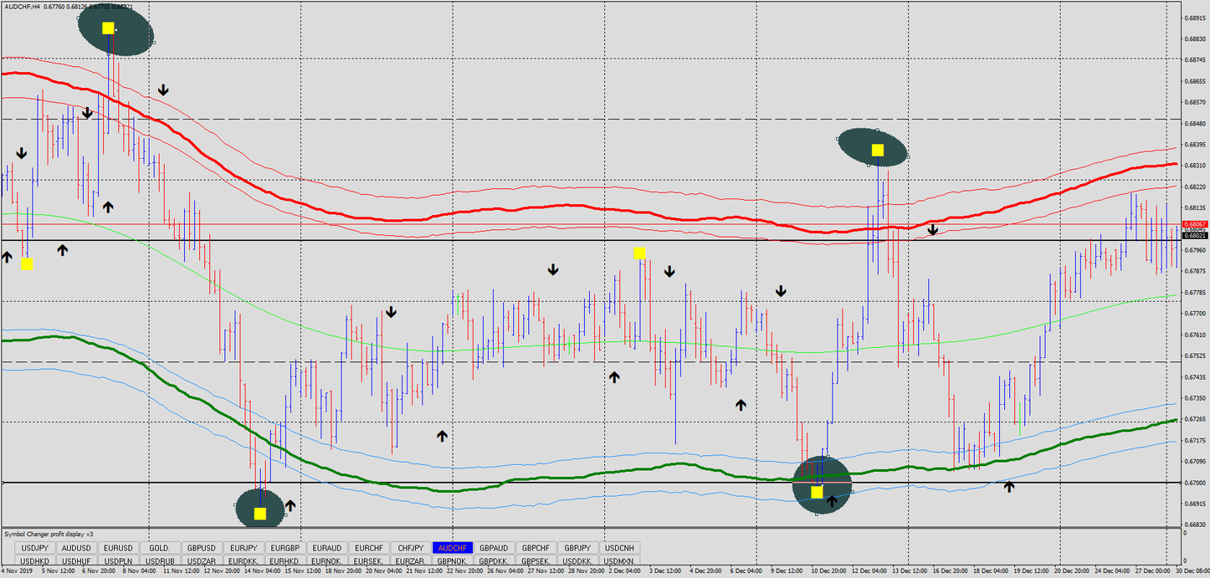Click the down arrow sell signal above 8 Nov candles
The height and width of the screenshot is (578, 1210).
pyautogui.click(x=163, y=88)
